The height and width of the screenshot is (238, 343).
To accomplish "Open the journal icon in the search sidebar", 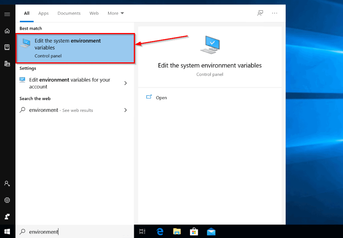I will point(7,47).
